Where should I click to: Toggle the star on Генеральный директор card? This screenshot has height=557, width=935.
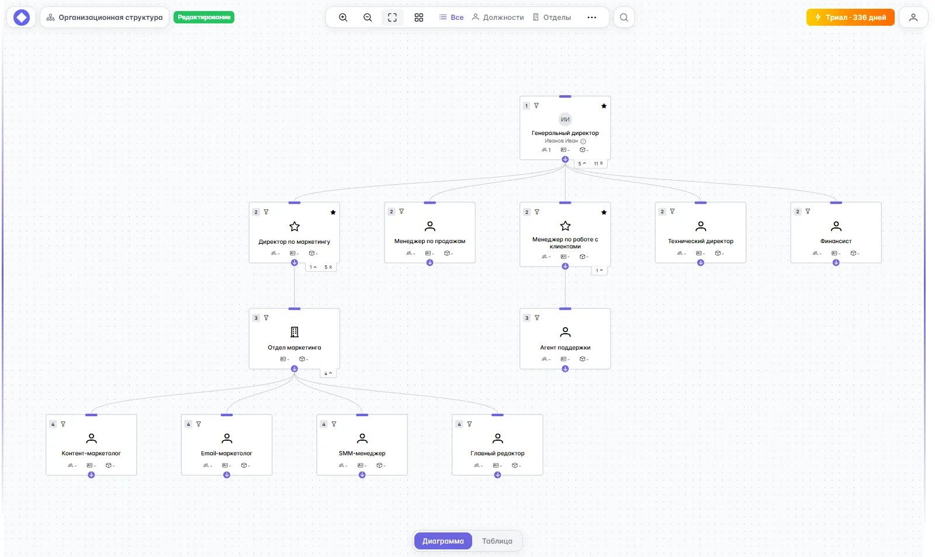coord(604,106)
